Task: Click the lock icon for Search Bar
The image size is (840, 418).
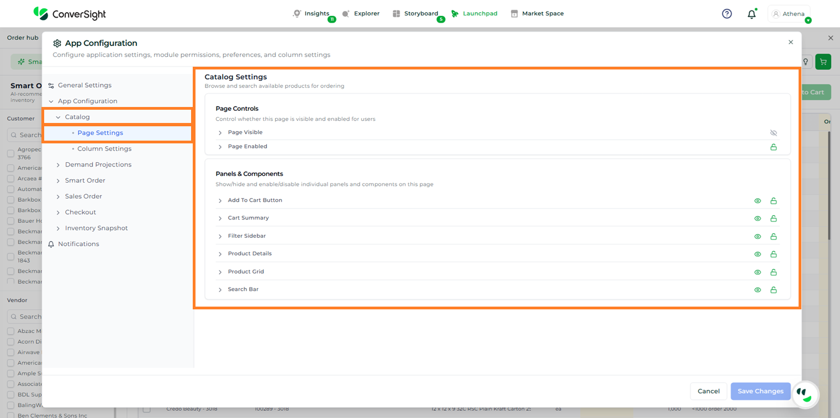Action: [773, 290]
